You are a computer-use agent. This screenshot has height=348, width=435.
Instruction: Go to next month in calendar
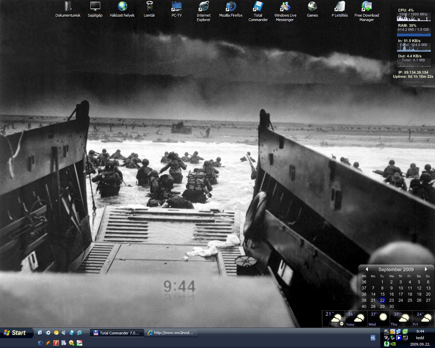(x=426, y=269)
